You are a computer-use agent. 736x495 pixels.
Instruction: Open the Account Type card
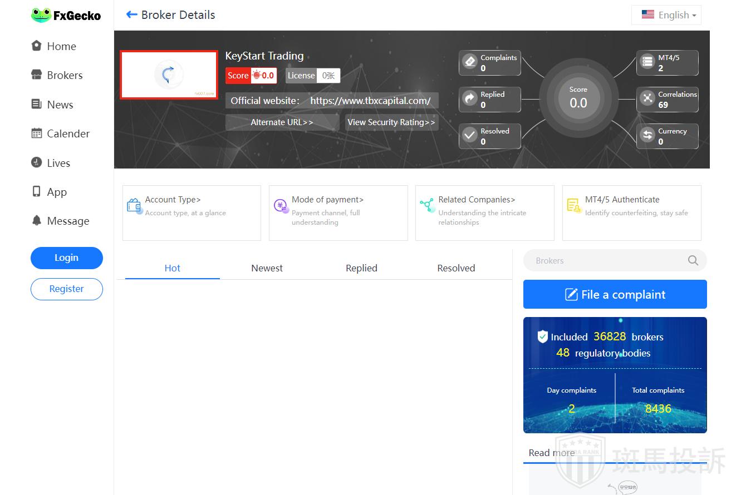pyautogui.click(x=192, y=212)
